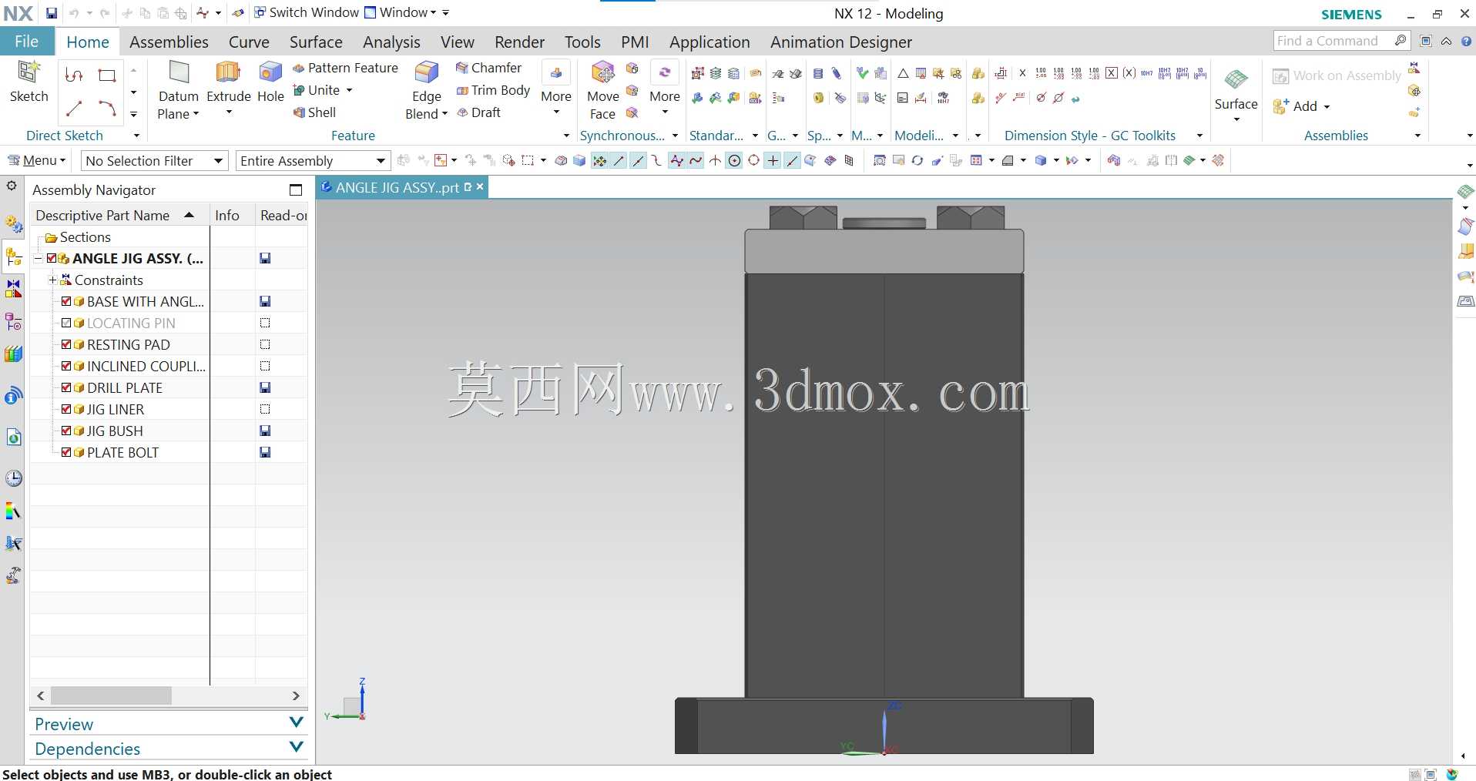Click the Info column header
This screenshot has height=781, width=1476.
coord(231,215)
